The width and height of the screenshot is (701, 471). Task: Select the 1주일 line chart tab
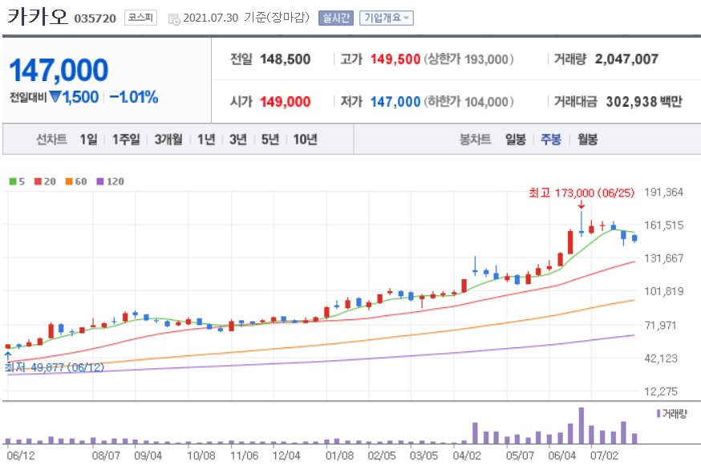pyautogui.click(x=126, y=140)
